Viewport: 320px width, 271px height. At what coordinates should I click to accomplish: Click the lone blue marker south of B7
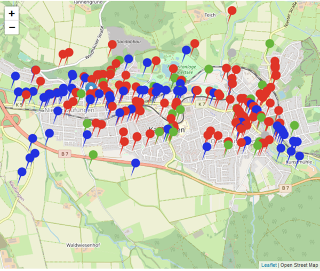[135, 163]
